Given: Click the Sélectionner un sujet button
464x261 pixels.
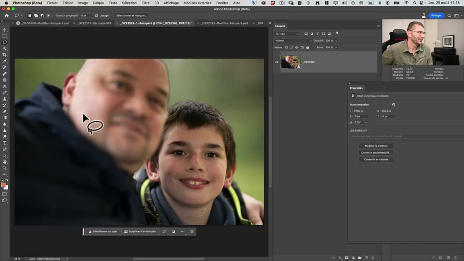Looking at the screenshot, I should pyautogui.click(x=103, y=232).
